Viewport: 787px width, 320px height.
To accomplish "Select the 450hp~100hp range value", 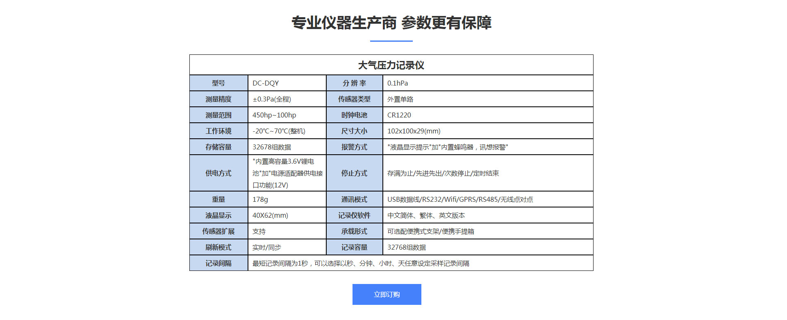I will [x=274, y=115].
